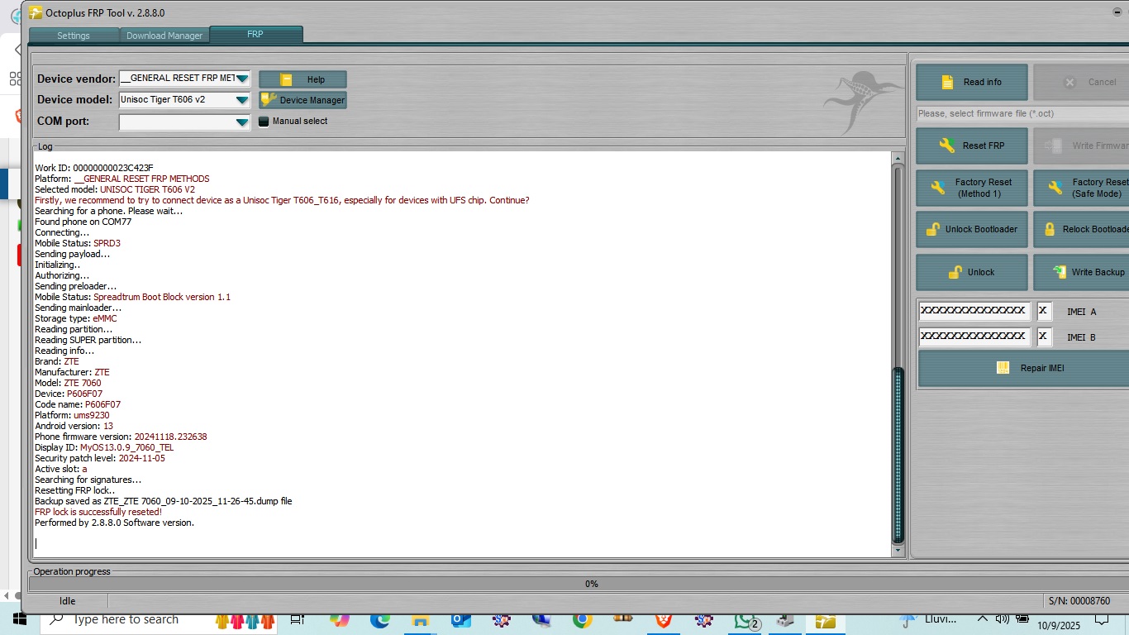The height and width of the screenshot is (635, 1129).
Task: Toggle the Manual select checkbox
Action: tap(264, 122)
